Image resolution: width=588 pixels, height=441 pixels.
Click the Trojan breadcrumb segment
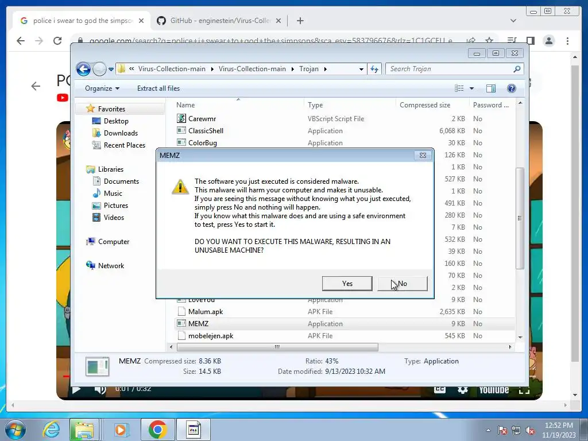click(308, 69)
